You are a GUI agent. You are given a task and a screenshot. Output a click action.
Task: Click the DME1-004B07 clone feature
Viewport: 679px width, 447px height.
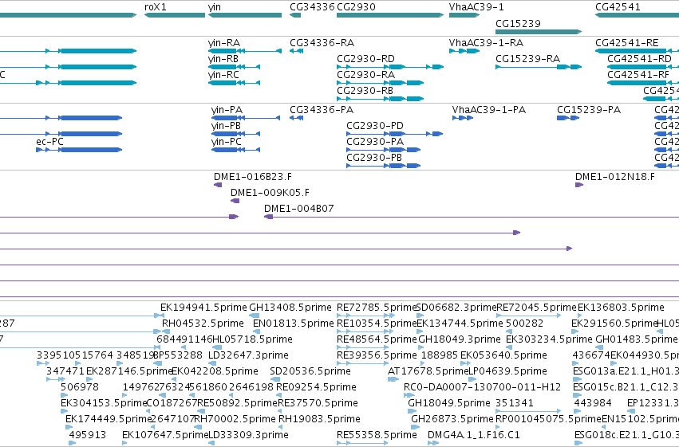472,217
